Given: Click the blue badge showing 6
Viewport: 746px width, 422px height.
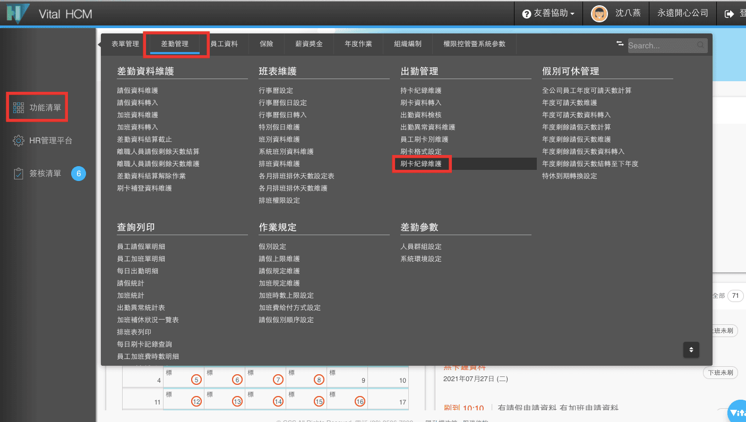Looking at the screenshot, I should coord(79,174).
